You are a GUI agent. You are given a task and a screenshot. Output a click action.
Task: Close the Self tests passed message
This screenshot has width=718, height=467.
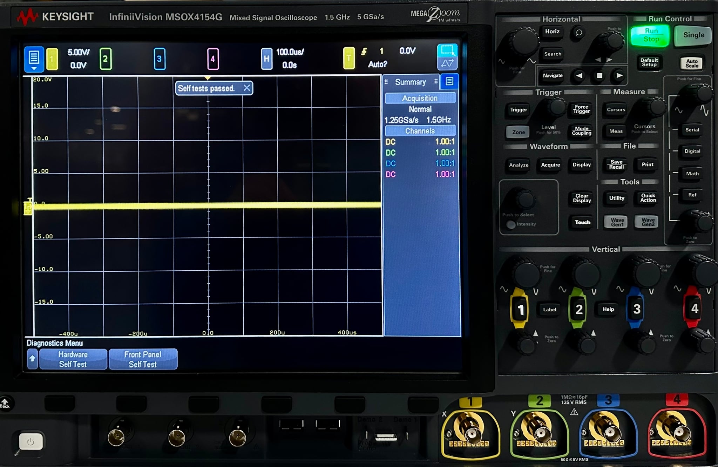247,88
